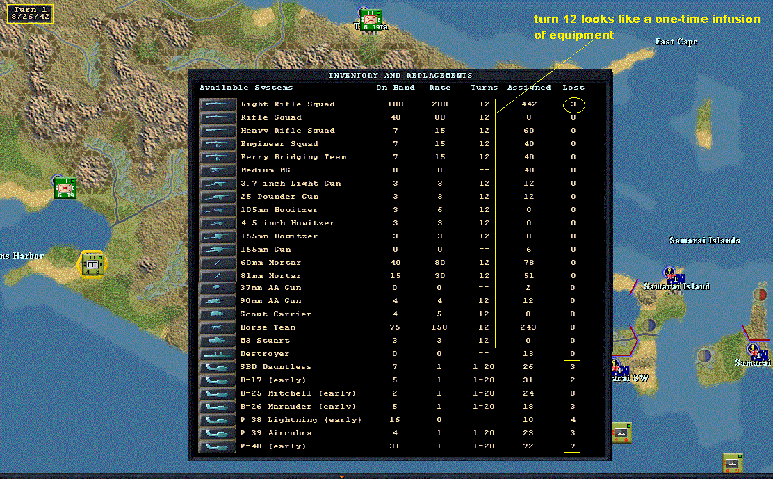Select the B-17 (early) aircraft icon
This screenshot has width=773, height=479.
click(x=218, y=381)
